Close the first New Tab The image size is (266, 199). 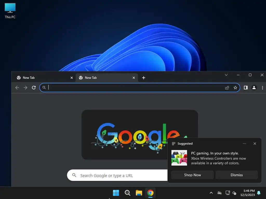click(x=72, y=78)
